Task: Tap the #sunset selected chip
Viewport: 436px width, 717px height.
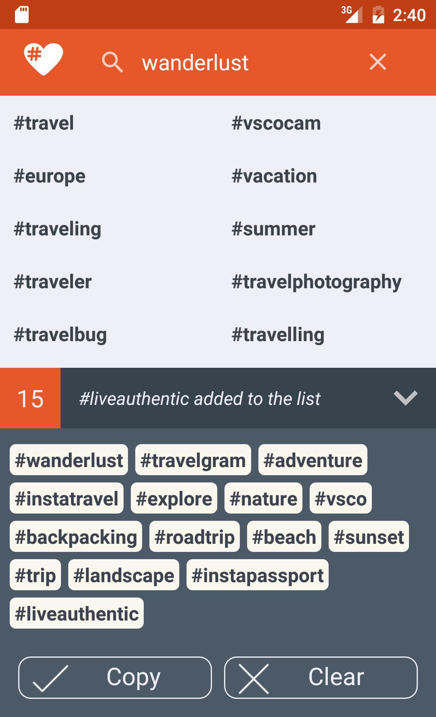Action: coord(369,537)
